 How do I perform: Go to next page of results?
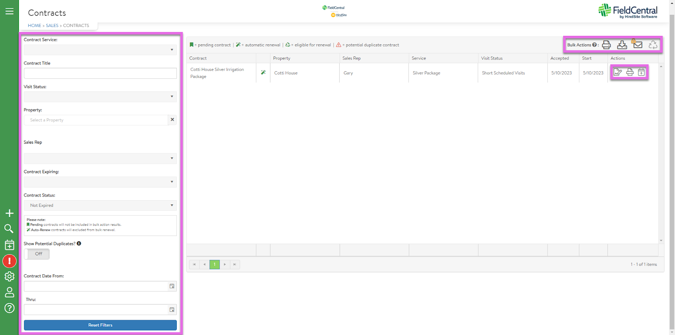[224, 264]
